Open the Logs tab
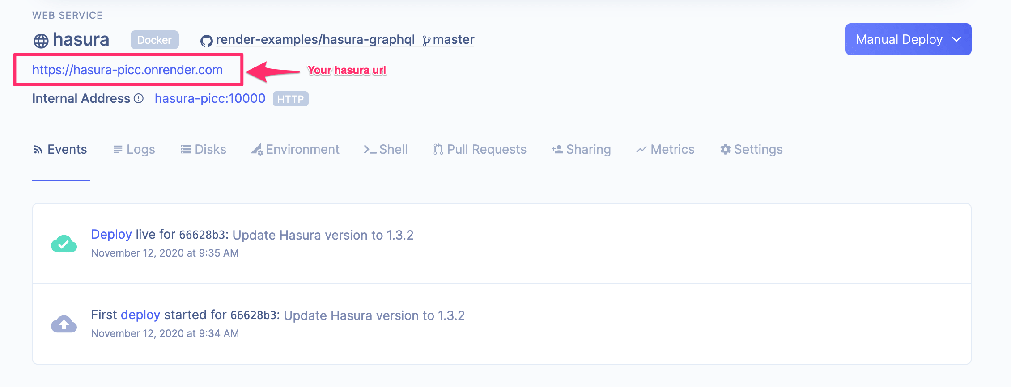The height and width of the screenshot is (387, 1011). [134, 149]
